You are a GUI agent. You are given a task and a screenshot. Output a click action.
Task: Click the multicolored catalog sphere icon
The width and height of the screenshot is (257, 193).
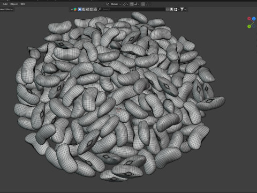(75, 9)
